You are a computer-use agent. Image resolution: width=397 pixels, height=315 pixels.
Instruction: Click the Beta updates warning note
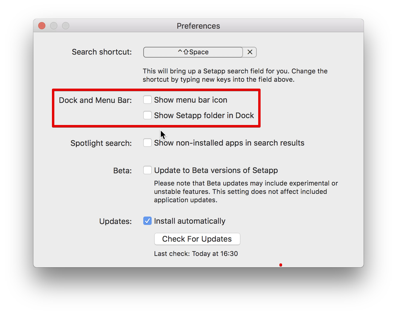(246, 192)
